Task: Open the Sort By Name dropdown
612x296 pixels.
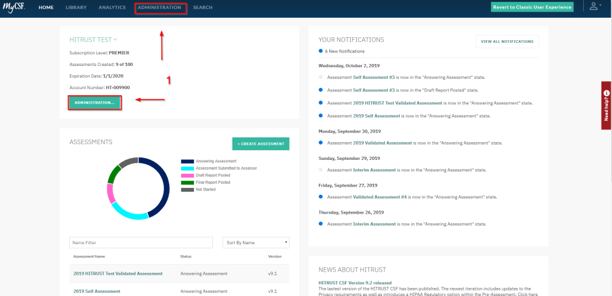Action: click(256, 242)
